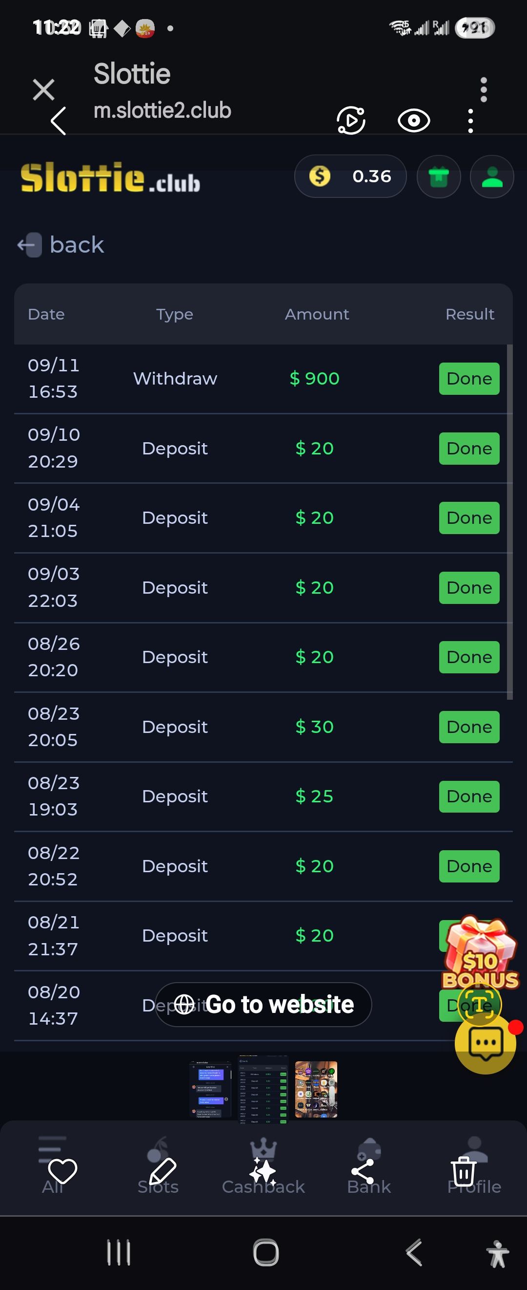The image size is (527, 1290).
Task: Open the share icon
Action: click(363, 1171)
